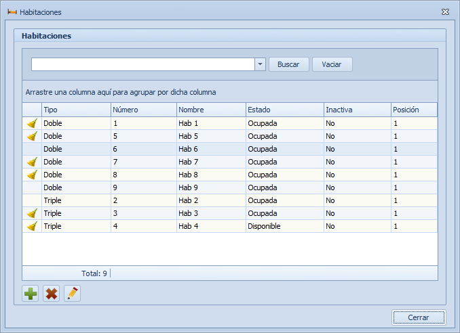
Task: Click the green plus add room icon
Action: click(x=31, y=294)
